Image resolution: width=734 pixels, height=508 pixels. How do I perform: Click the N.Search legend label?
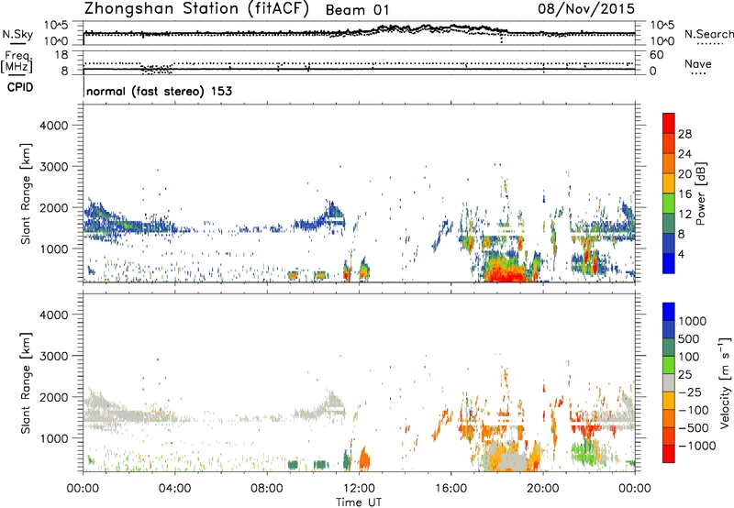[x=708, y=34]
